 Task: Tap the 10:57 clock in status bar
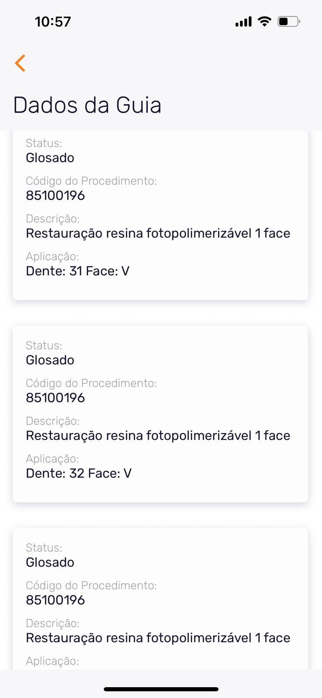coord(53,22)
